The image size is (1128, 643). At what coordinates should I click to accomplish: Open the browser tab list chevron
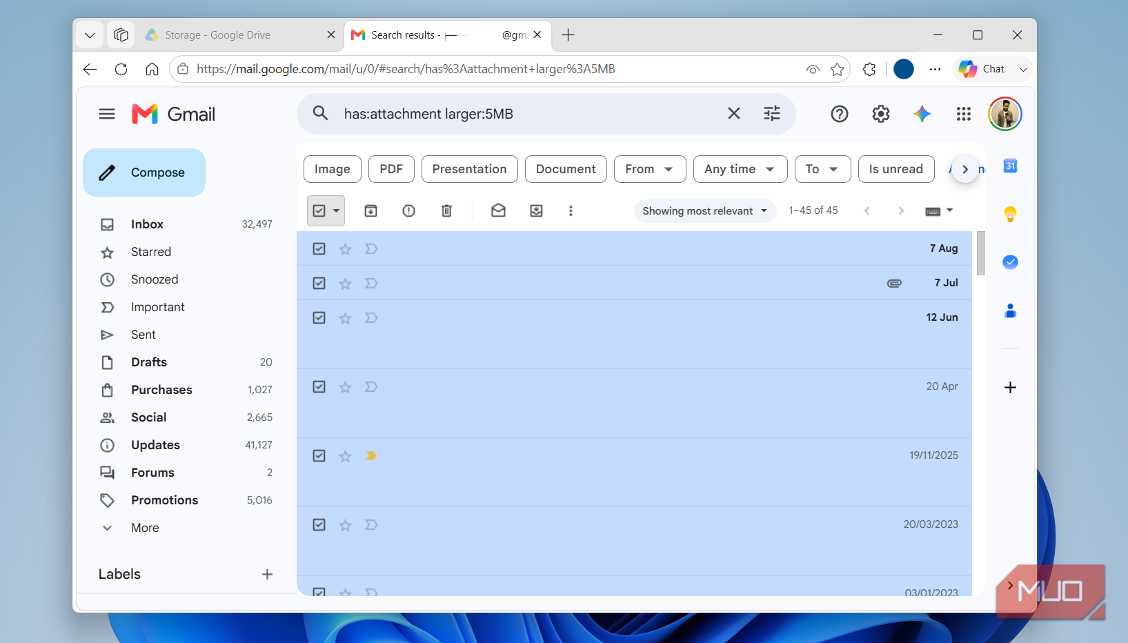(x=90, y=35)
